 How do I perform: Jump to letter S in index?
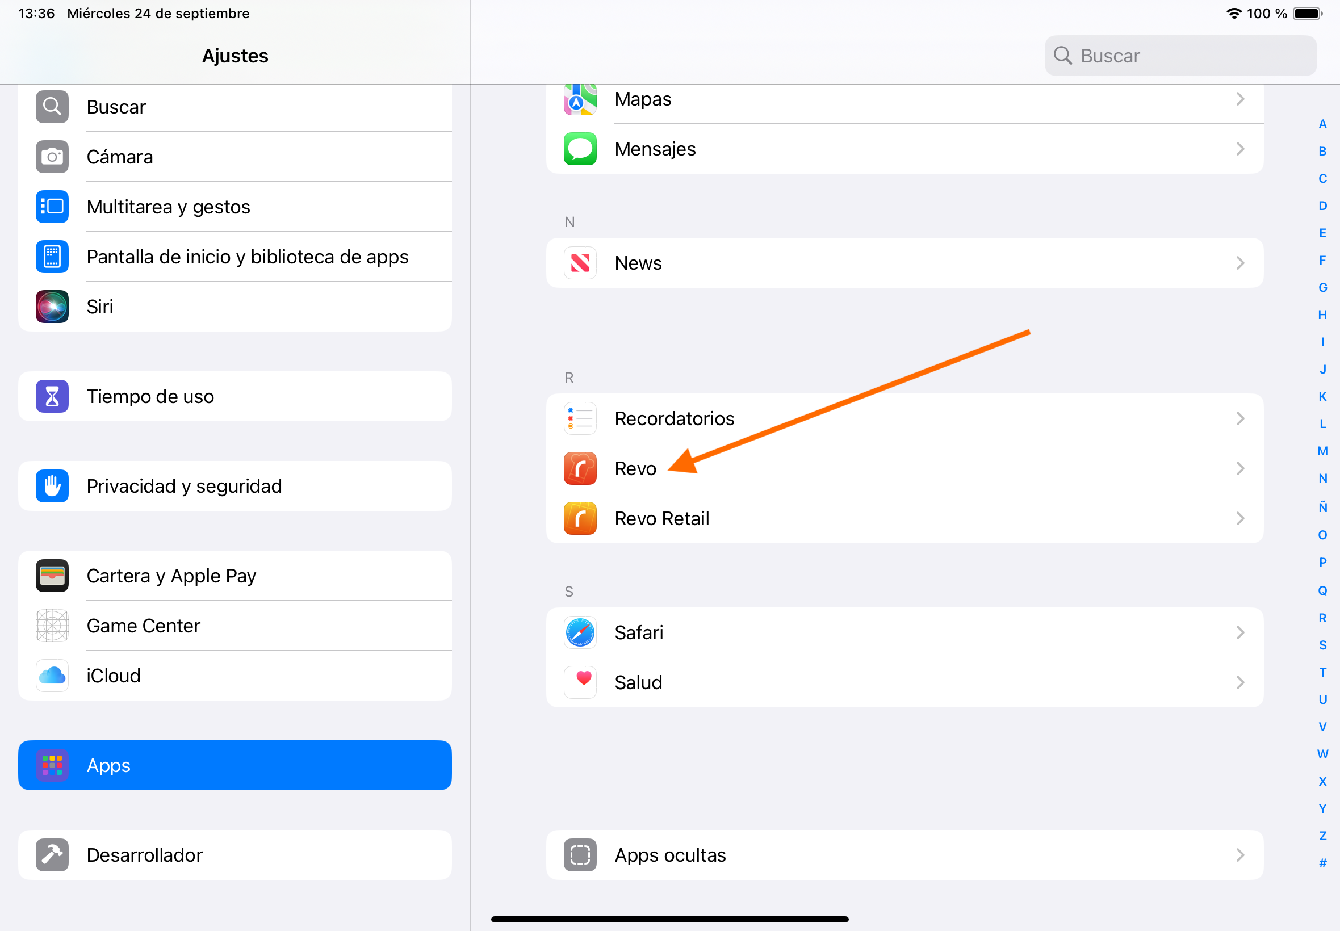click(x=1322, y=645)
